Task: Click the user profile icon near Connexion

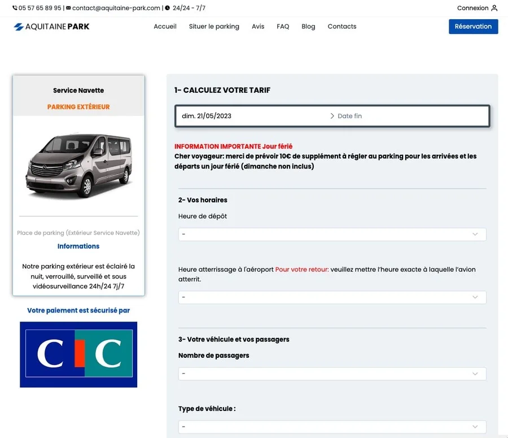Action: pos(494,8)
